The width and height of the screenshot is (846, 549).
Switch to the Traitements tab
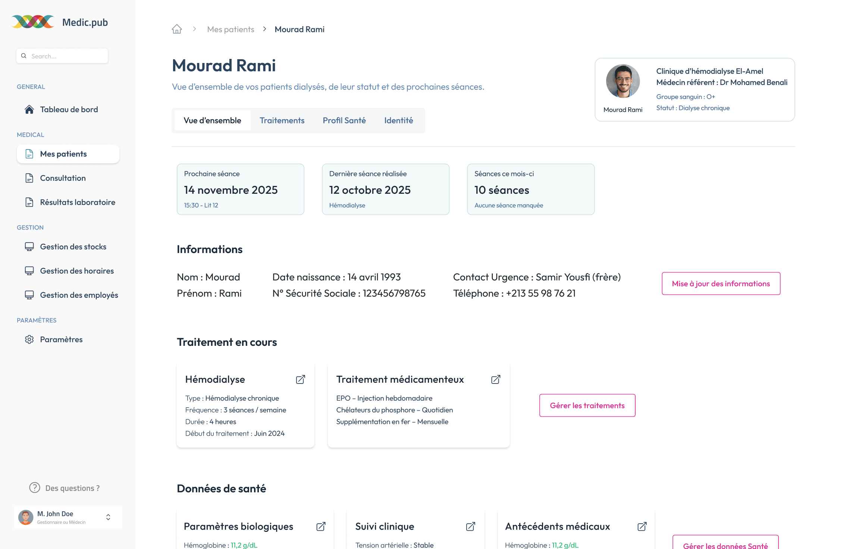[282, 120]
